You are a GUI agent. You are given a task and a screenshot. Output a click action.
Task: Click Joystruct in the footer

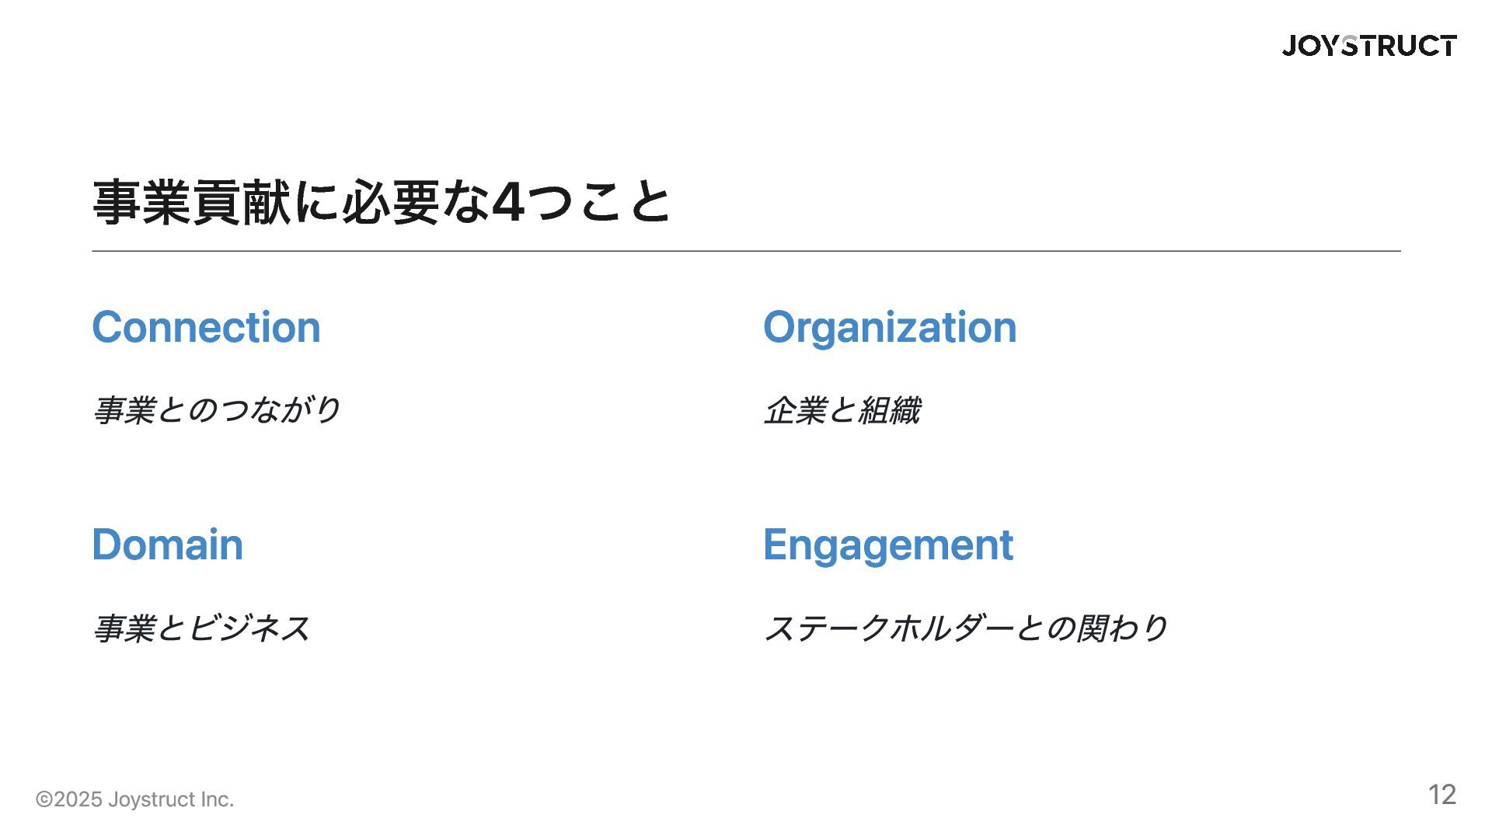click(x=152, y=800)
